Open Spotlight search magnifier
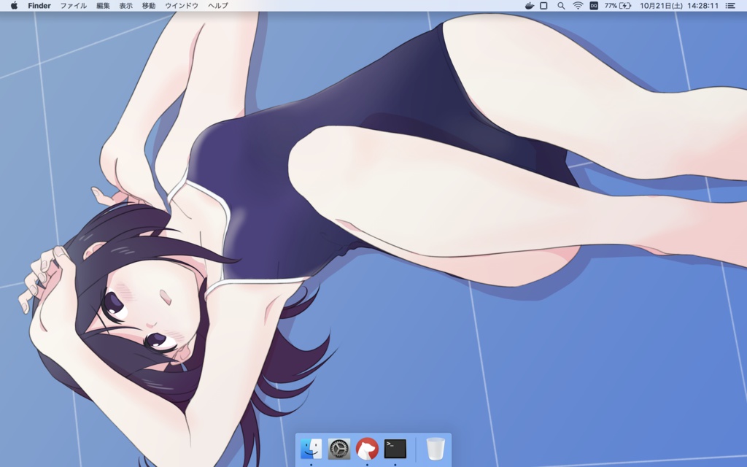The height and width of the screenshot is (467, 747). click(x=561, y=6)
